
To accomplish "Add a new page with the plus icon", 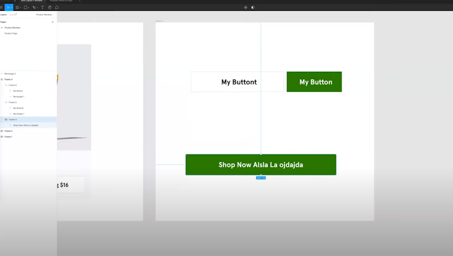I will point(53,22).
